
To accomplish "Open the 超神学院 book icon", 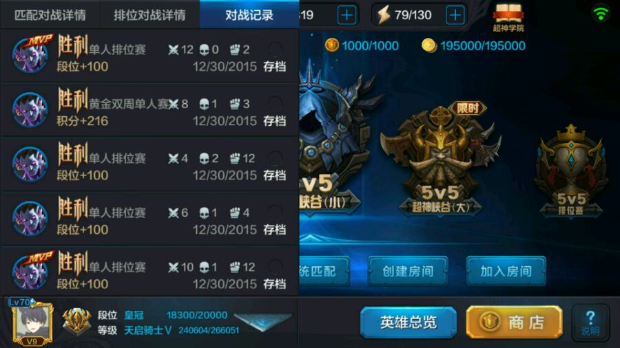I will [x=508, y=17].
